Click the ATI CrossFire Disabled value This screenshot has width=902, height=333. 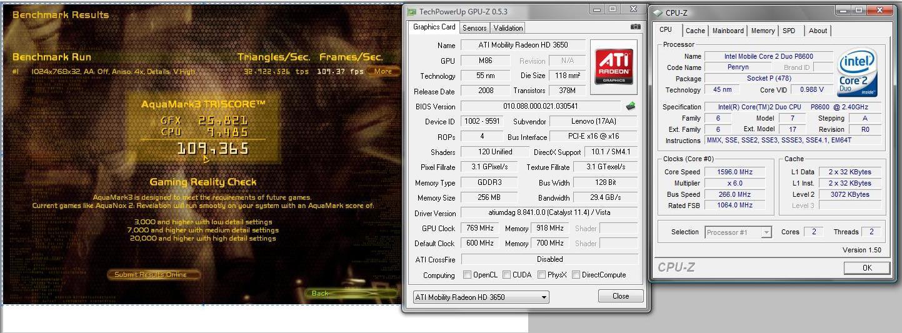click(549, 259)
